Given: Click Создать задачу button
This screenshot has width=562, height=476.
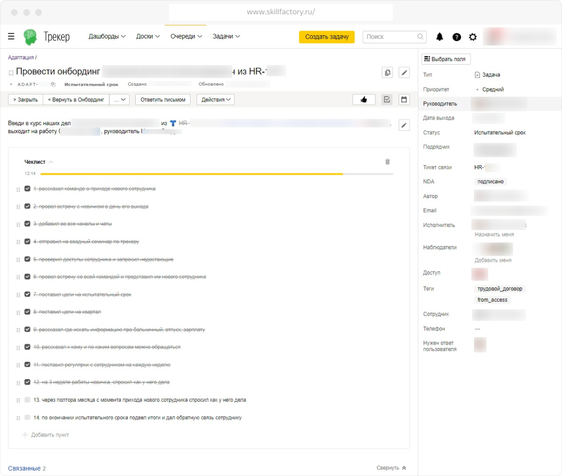Looking at the screenshot, I should pyautogui.click(x=327, y=37).
